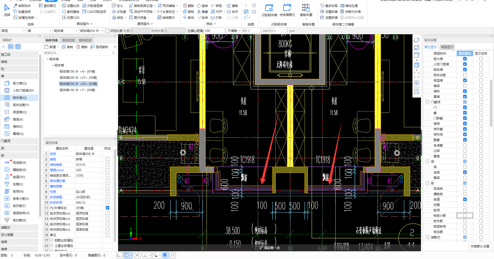Click the 左偏心距离 input field
This screenshot has height=259, width=494.
(x=214, y=31)
